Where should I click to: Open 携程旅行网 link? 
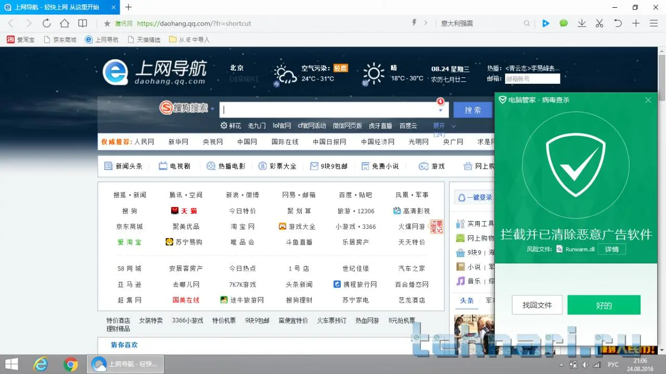355,285
